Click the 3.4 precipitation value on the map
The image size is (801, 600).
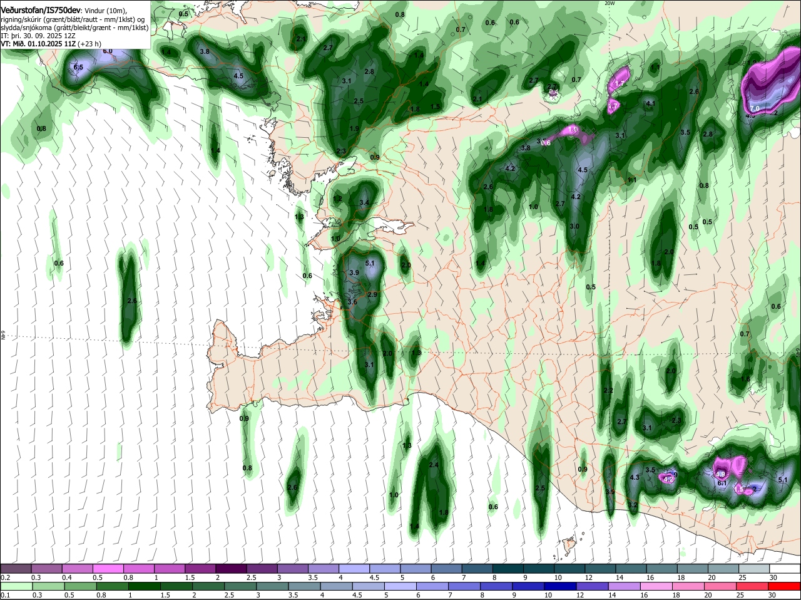click(365, 202)
